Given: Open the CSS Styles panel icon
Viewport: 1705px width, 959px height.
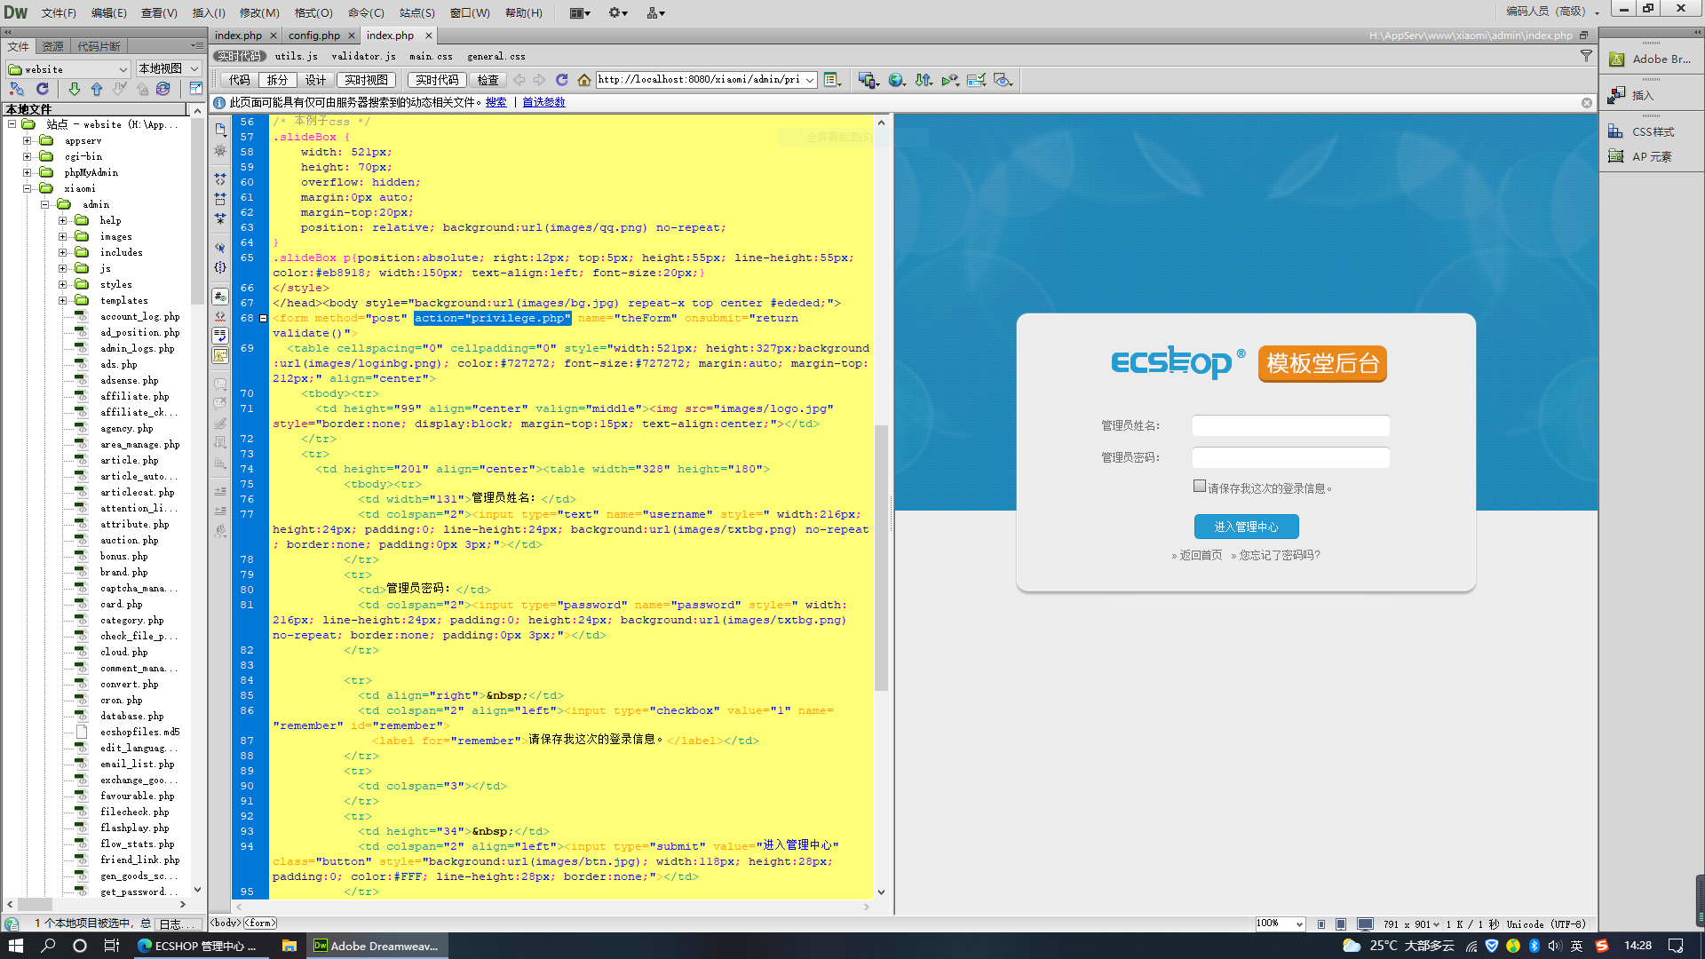Looking at the screenshot, I should click(x=1616, y=131).
